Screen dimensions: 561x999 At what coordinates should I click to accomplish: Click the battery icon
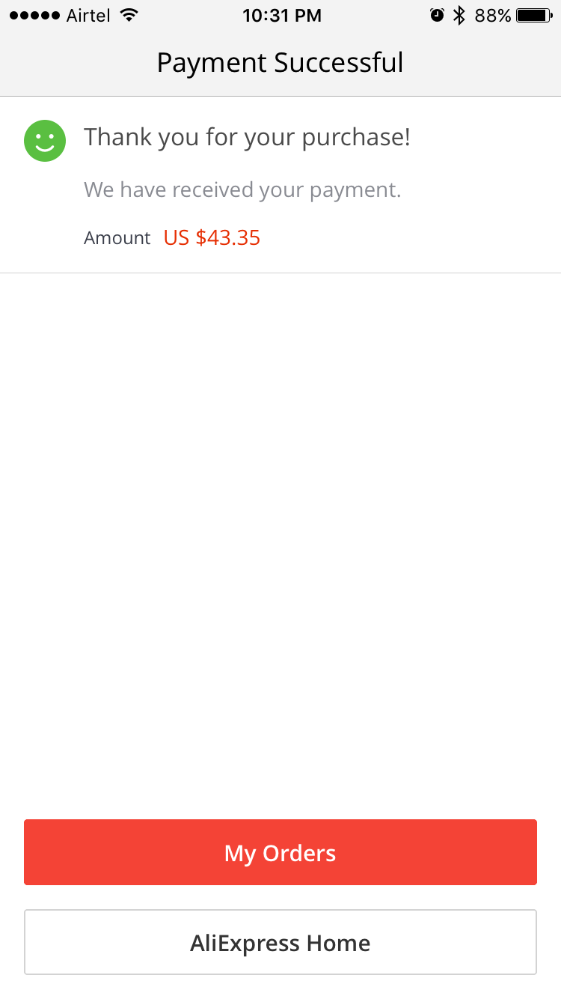534,15
